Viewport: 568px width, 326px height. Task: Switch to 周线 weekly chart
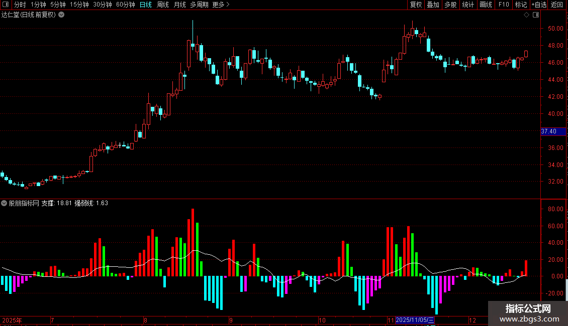point(163,5)
